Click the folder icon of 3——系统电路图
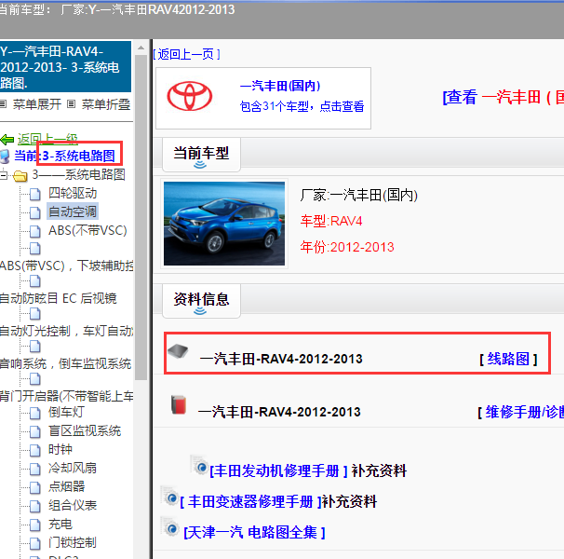564x559 pixels. (20, 176)
